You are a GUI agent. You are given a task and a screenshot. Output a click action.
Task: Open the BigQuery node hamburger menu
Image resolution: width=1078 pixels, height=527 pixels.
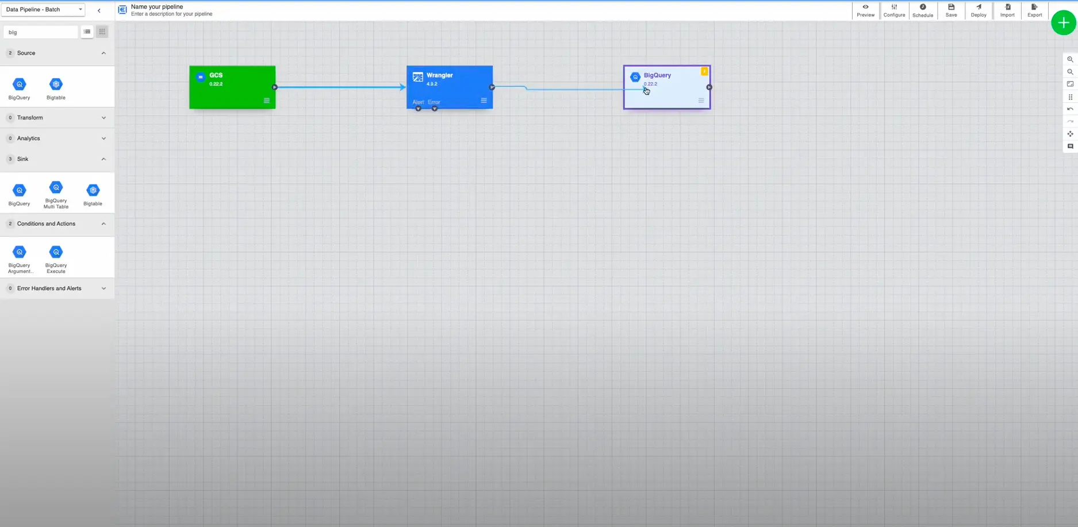(701, 101)
